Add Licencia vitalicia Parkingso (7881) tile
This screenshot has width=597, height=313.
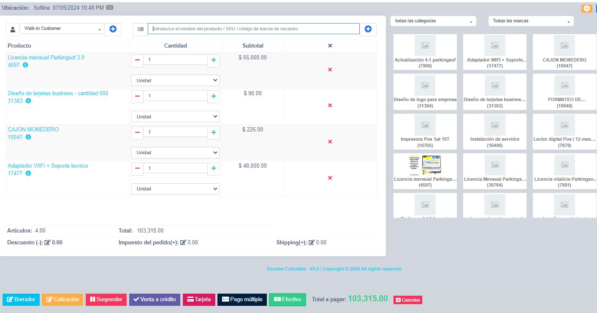(x=564, y=171)
